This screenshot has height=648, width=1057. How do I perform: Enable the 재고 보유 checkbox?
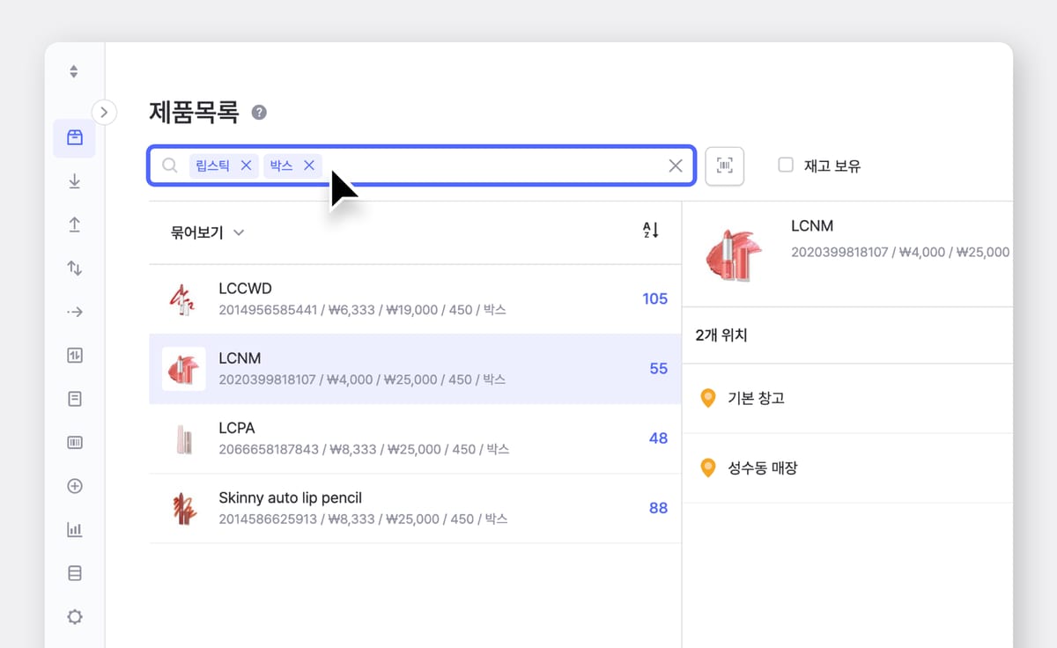pyautogui.click(x=784, y=166)
